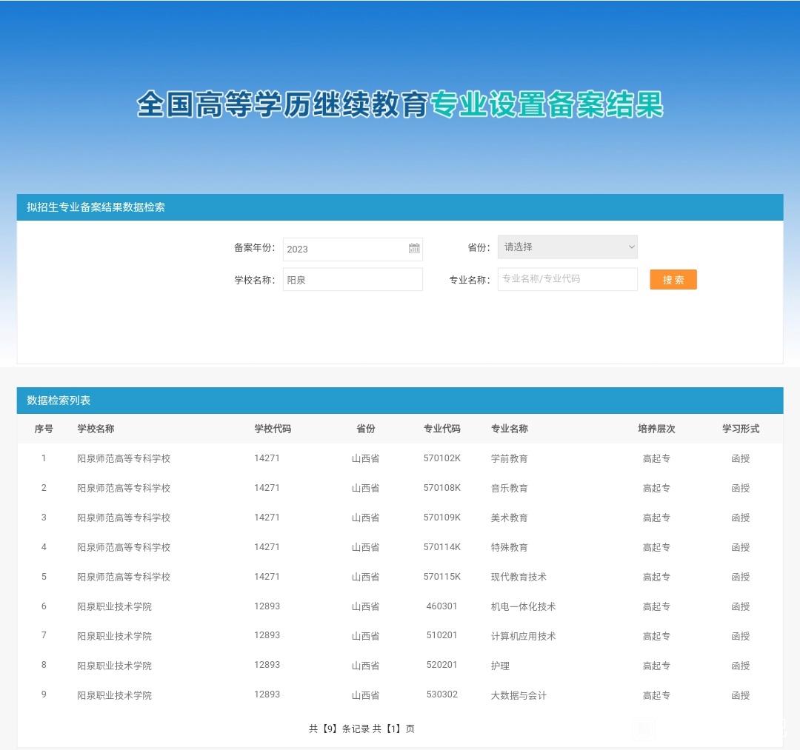Screen dimensions: 800x750
Task: Select the 护理 major name
Action: pos(500,666)
